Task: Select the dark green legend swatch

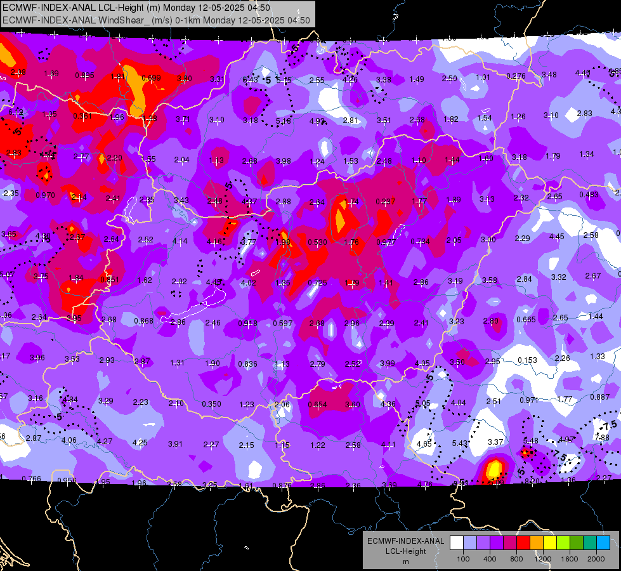Action: tap(576, 543)
